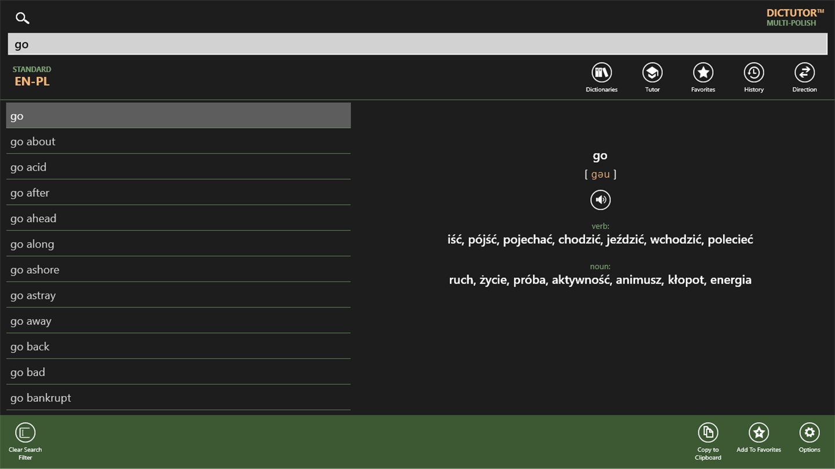835x469 pixels.
Task: Open the Dictionaries icon
Action: click(x=601, y=73)
